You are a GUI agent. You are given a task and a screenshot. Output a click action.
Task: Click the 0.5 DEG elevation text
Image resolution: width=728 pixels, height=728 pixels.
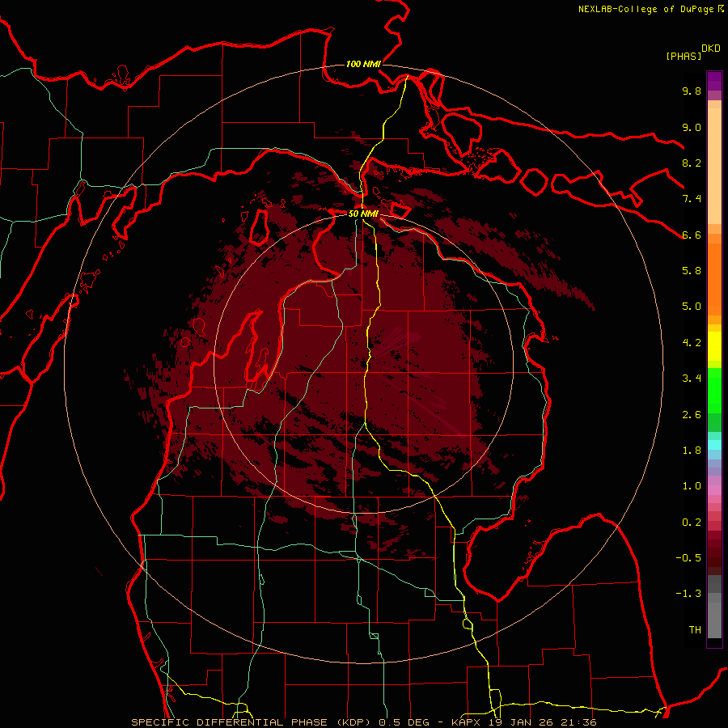click(x=404, y=722)
